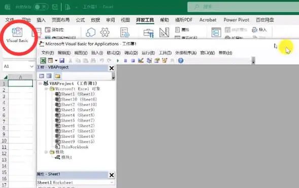The image size is (299, 188).
Task: Select Sheet1 (Sheet1) in project tree
Action: pos(75,94)
